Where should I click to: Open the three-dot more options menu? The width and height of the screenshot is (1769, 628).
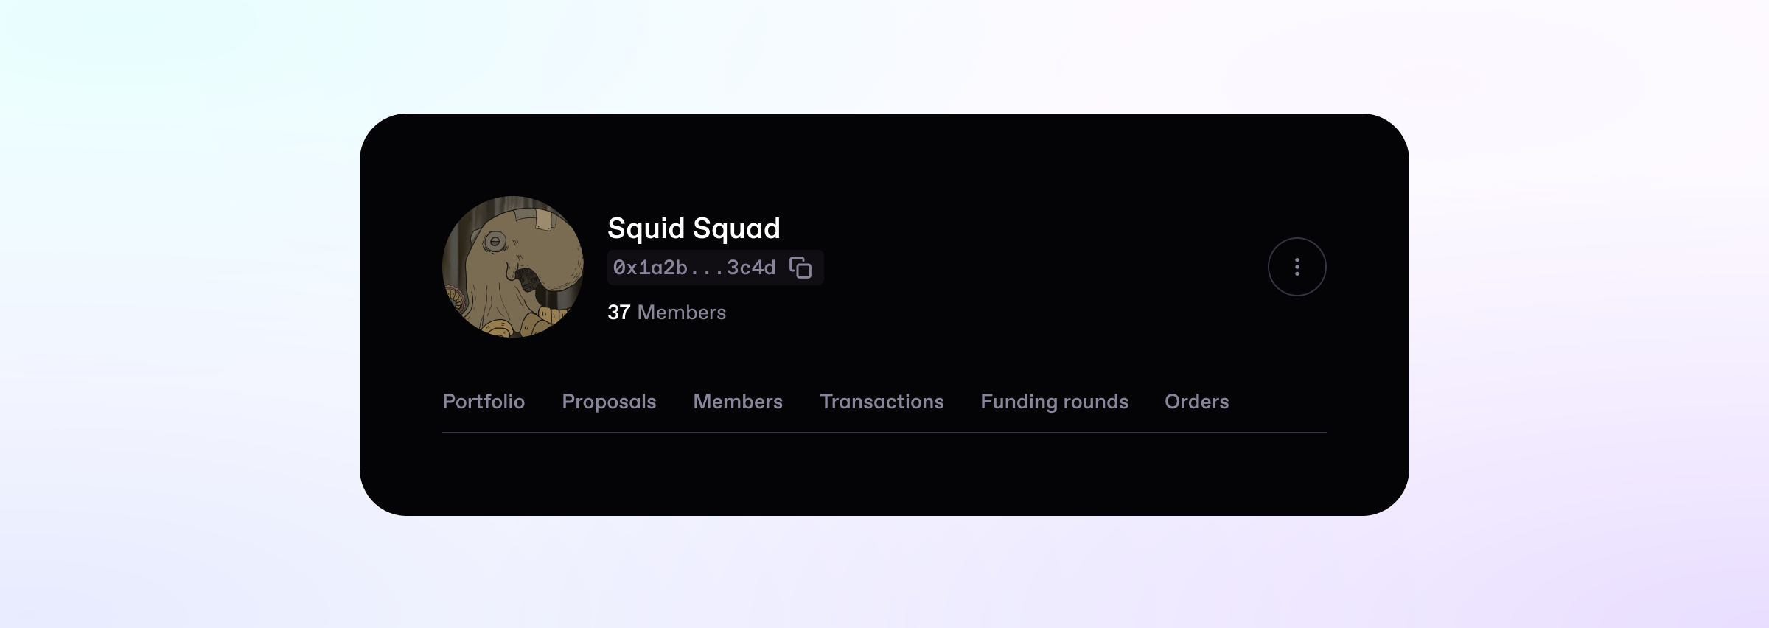1297,267
